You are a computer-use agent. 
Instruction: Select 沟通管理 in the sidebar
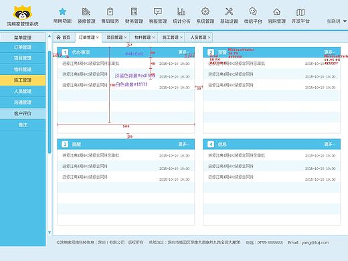pos(23,102)
